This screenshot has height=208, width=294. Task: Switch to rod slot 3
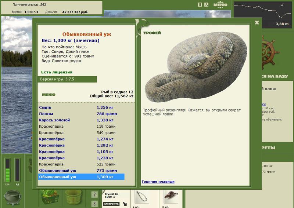pos(94,204)
